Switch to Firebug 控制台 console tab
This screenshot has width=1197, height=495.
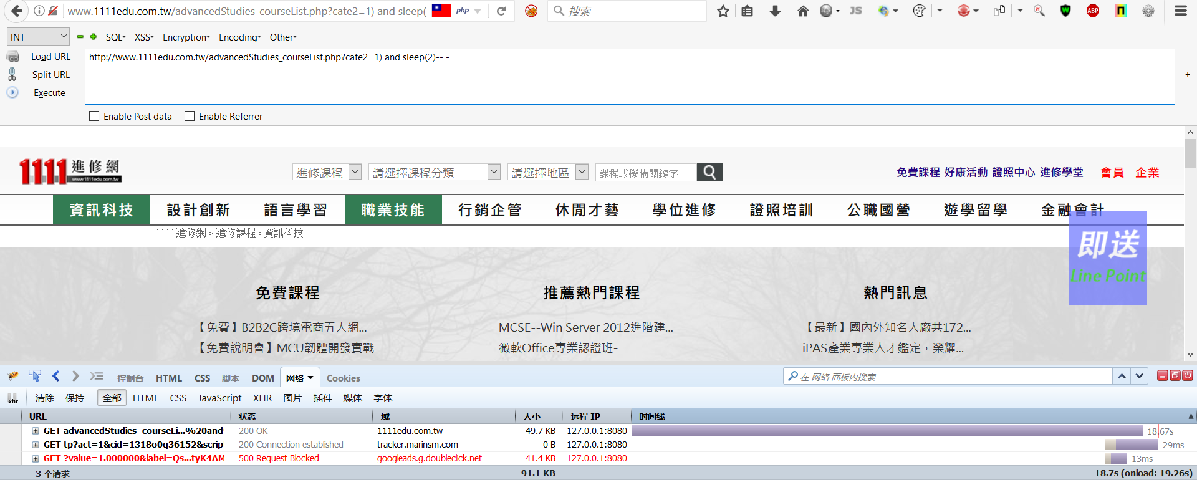(x=130, y=378)
